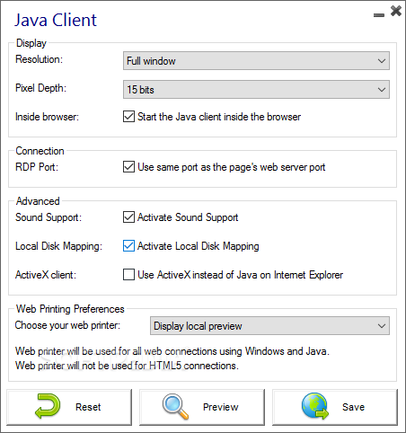
Task: Click the Java Client title text
Action: tap(56, 20)
